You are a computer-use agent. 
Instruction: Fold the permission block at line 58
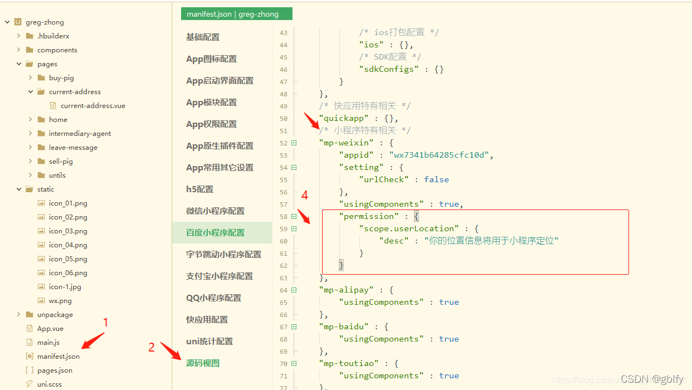pos(294,216)
